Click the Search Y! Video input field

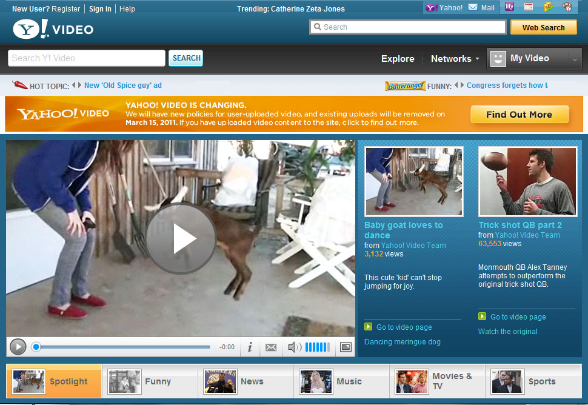point(87,58)
